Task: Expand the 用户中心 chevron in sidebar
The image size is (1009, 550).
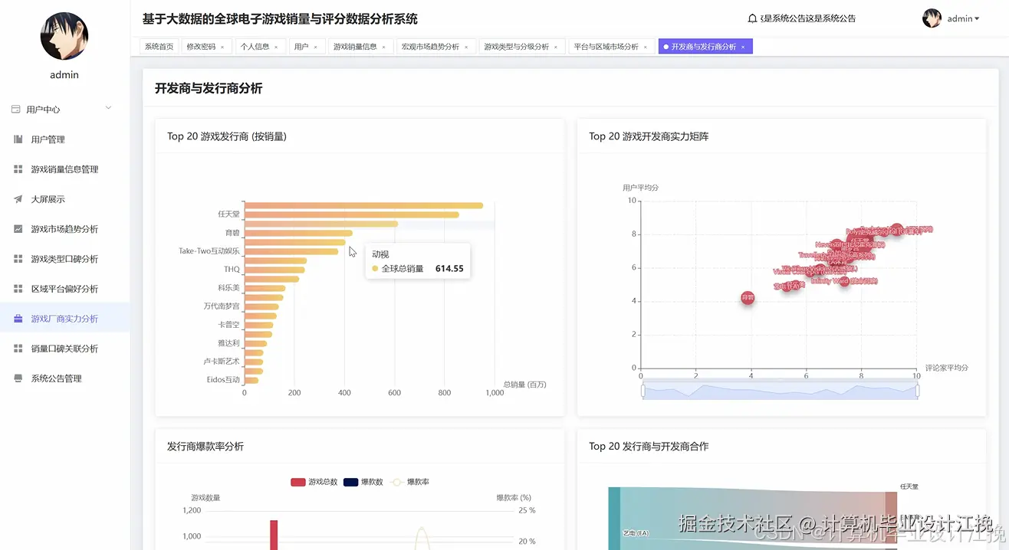Action: (x=108, y=108)
